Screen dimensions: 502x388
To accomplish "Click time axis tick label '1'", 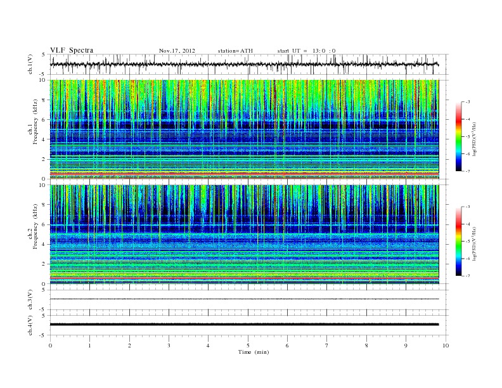I will [89, 346].
